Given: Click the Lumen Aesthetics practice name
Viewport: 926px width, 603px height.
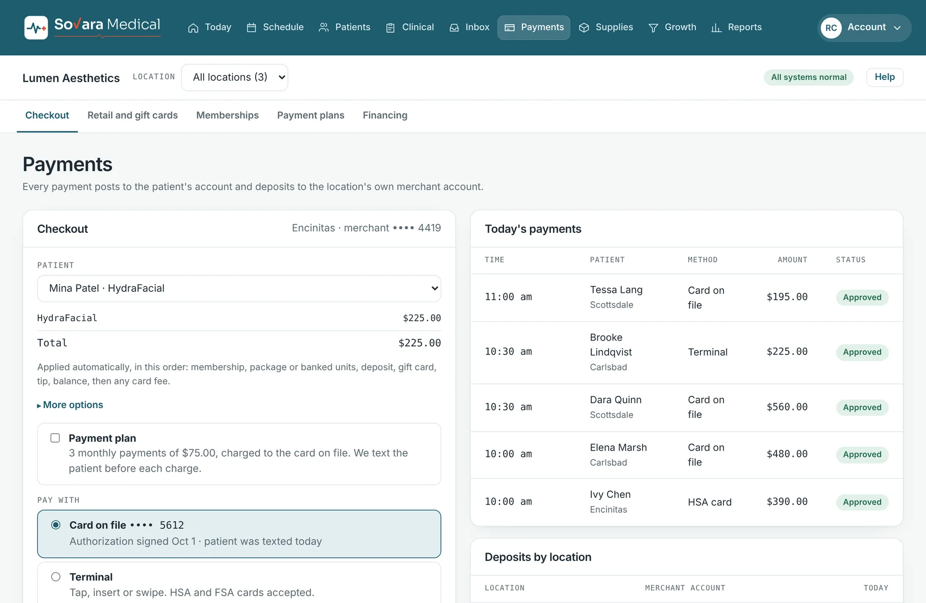Looking at the screenshot, I should pos(71,78).
